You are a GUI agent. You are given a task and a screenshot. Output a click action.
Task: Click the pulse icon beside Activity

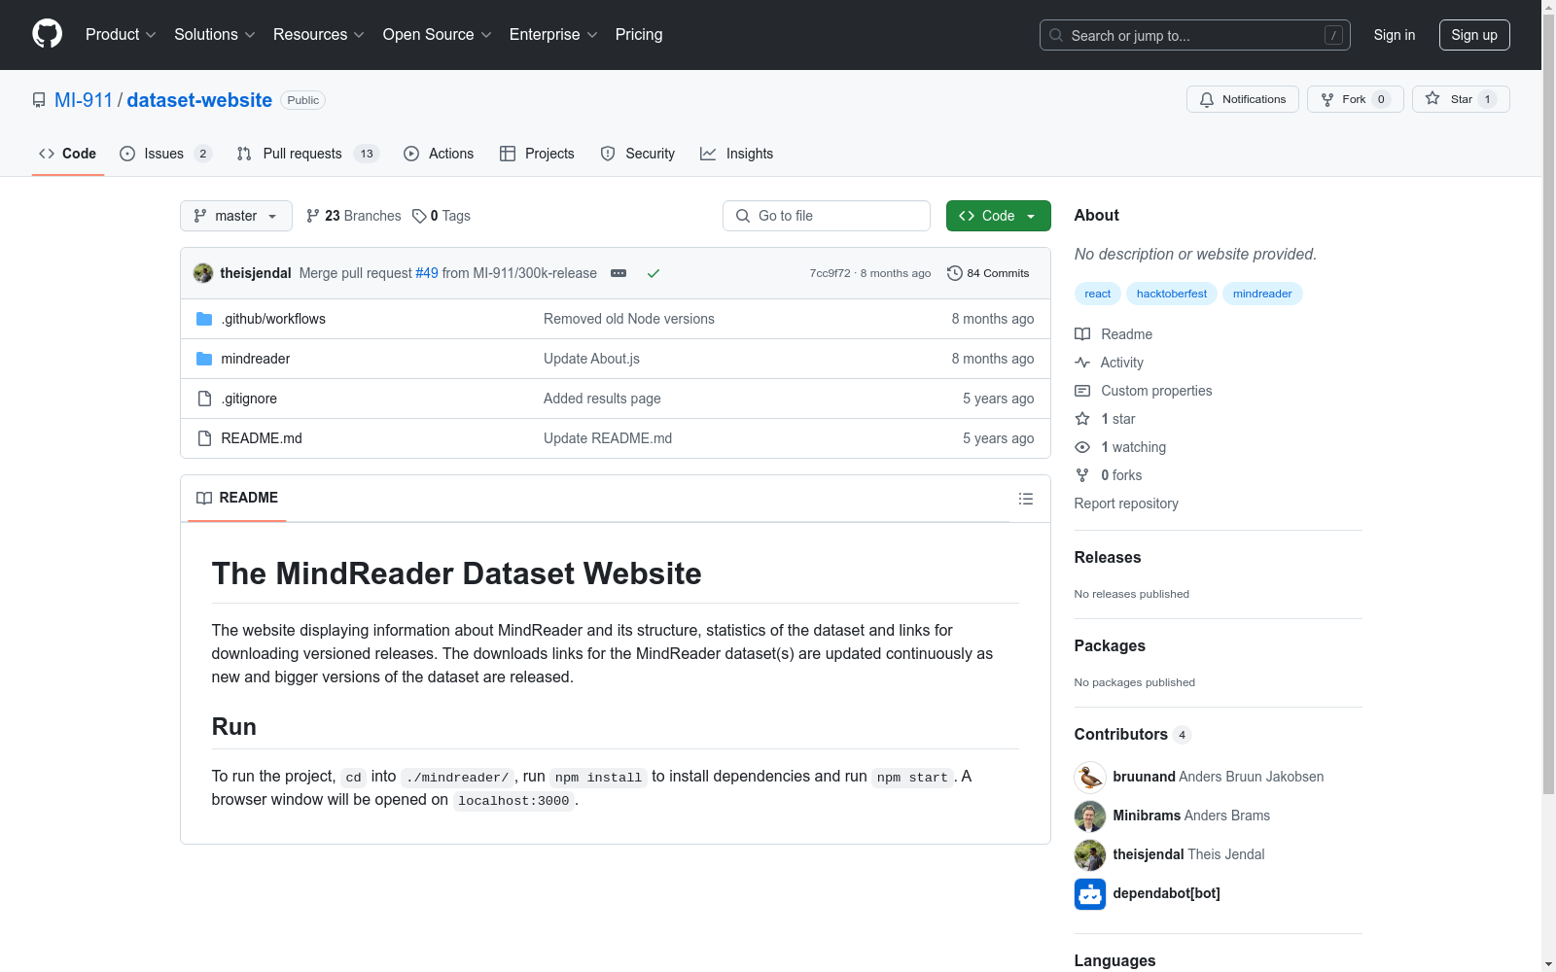pyautogui.click(x=1082, y=363)
